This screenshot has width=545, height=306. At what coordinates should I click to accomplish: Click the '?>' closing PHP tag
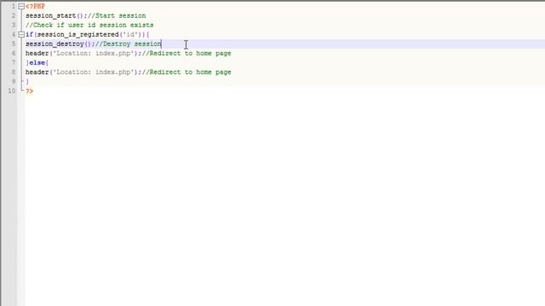pyautogui.click(x=29, y=91)
